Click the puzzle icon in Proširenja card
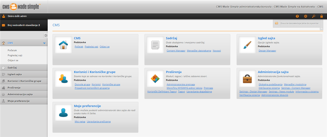The height and width of the screenshot is (137, 327). point(155,79)
